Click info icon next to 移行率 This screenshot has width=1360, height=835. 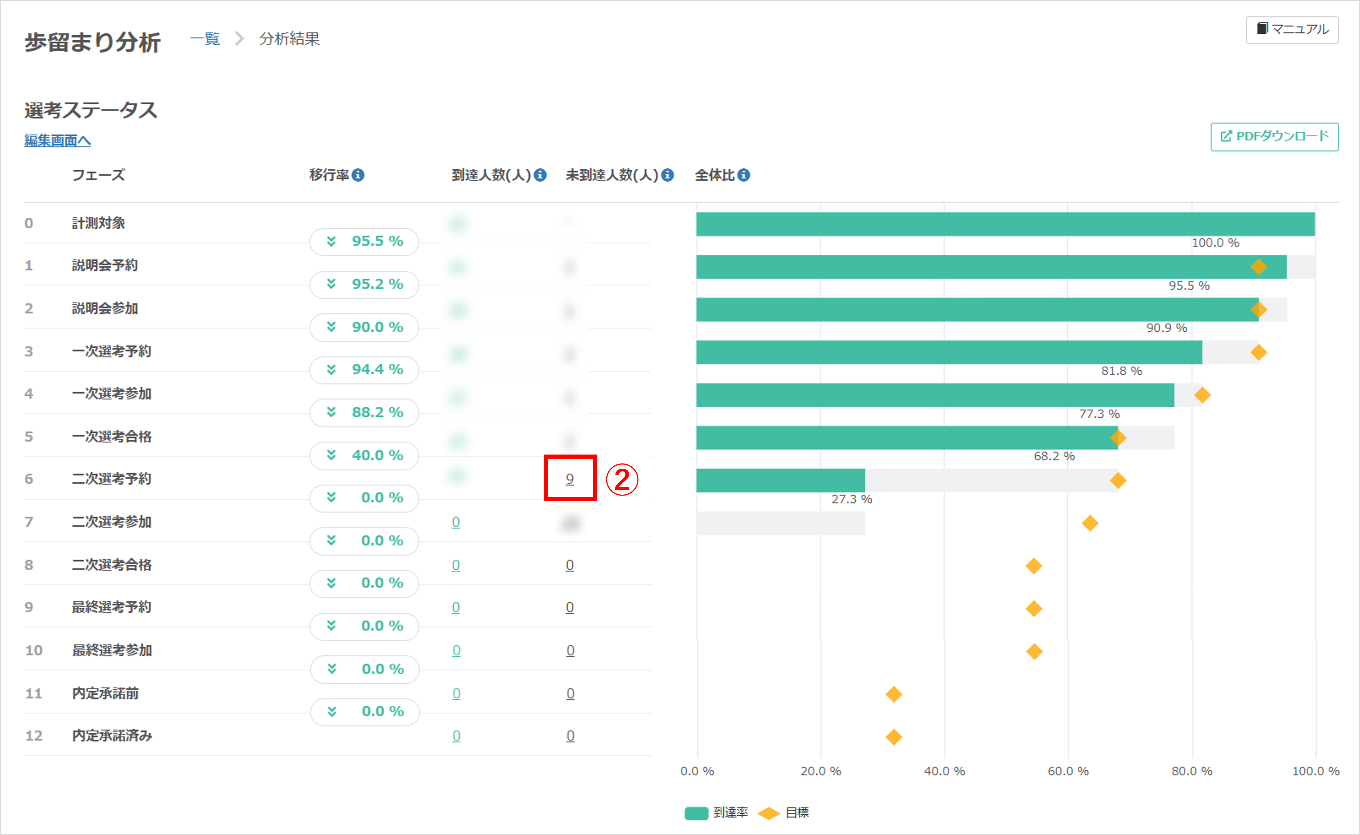[358, 175]
